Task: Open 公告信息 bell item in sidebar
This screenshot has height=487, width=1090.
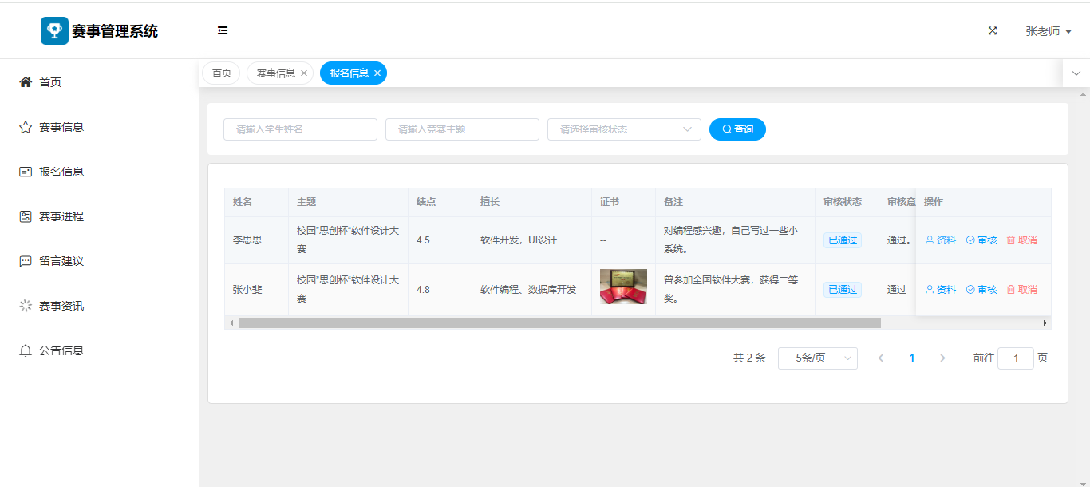Action: (x=61, y=350)
